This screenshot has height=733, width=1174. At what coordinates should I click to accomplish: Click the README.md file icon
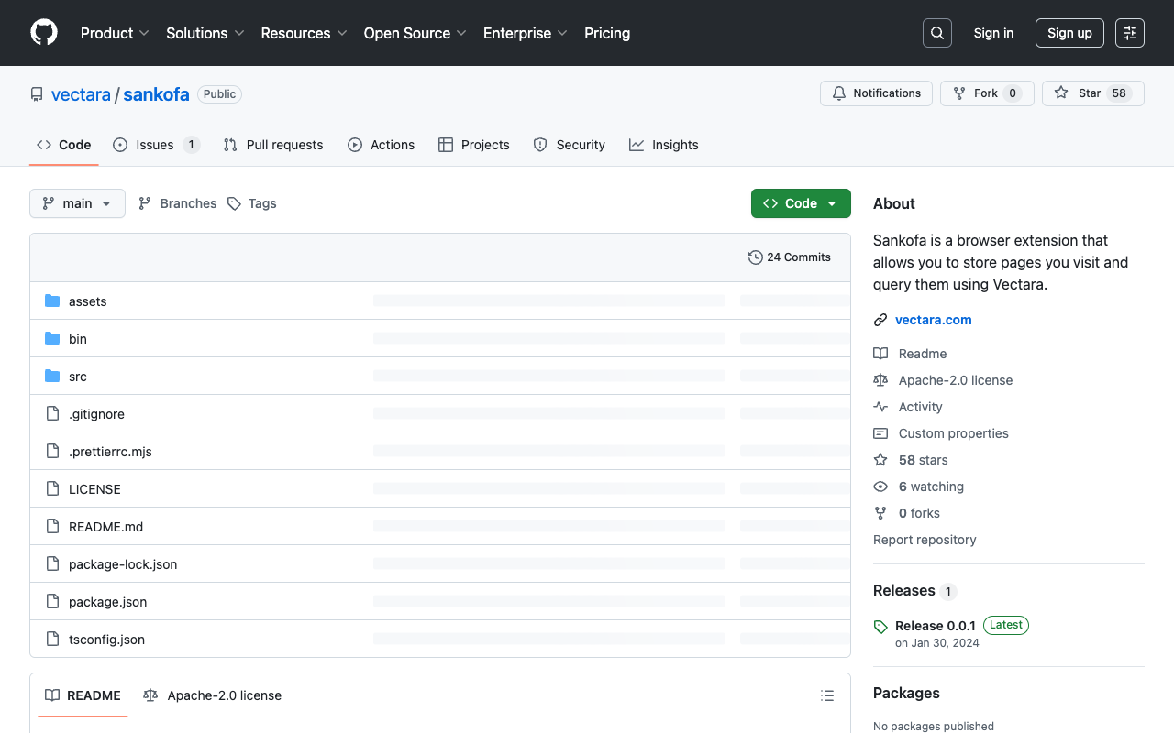click(x=52, y=527)
